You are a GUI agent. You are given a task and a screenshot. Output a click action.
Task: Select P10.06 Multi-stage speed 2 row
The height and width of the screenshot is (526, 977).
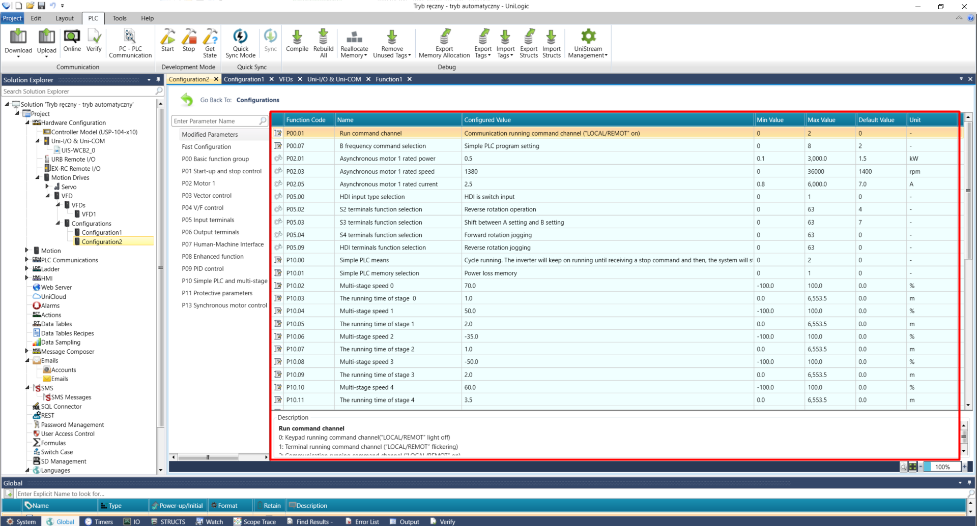point(615,336)
